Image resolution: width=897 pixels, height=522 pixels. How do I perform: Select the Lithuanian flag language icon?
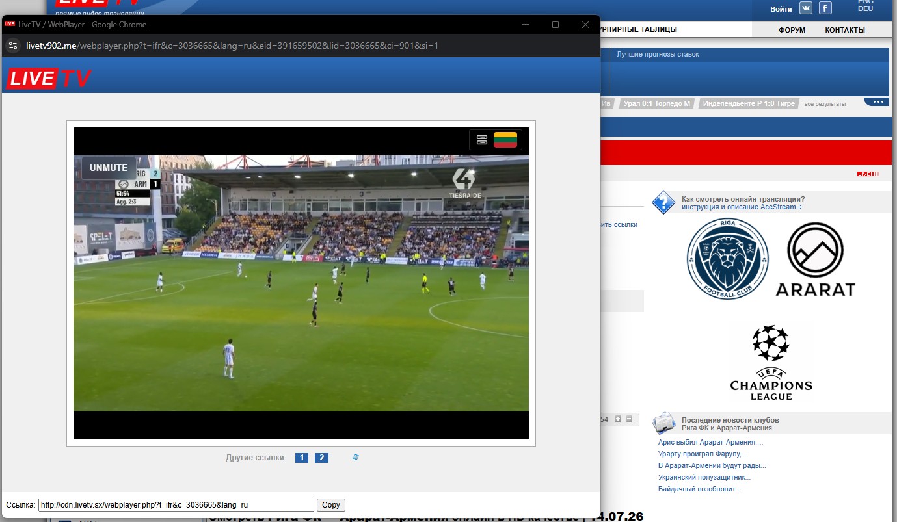point(505,140)
